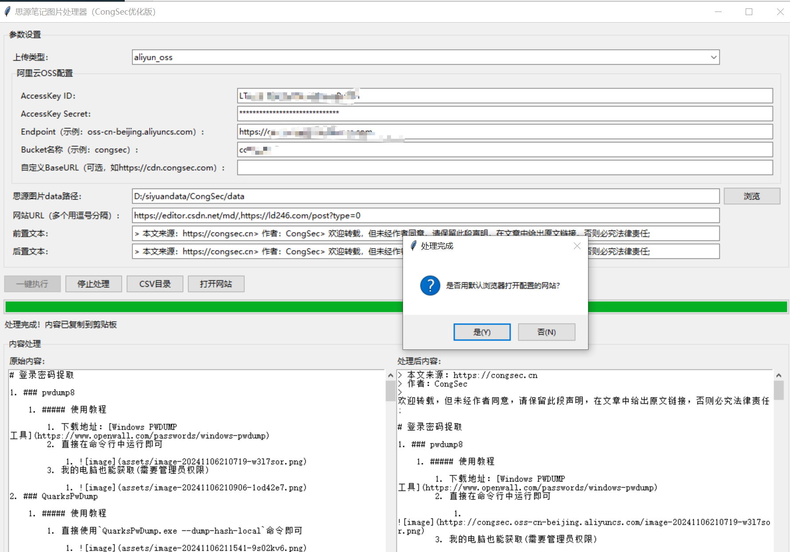This screenshot has height=552, width=790.
Task: Click the aliyuncs image link in processed content
Action: point(584,526)
